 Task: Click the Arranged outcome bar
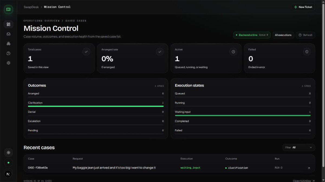(x=96, y=97)
